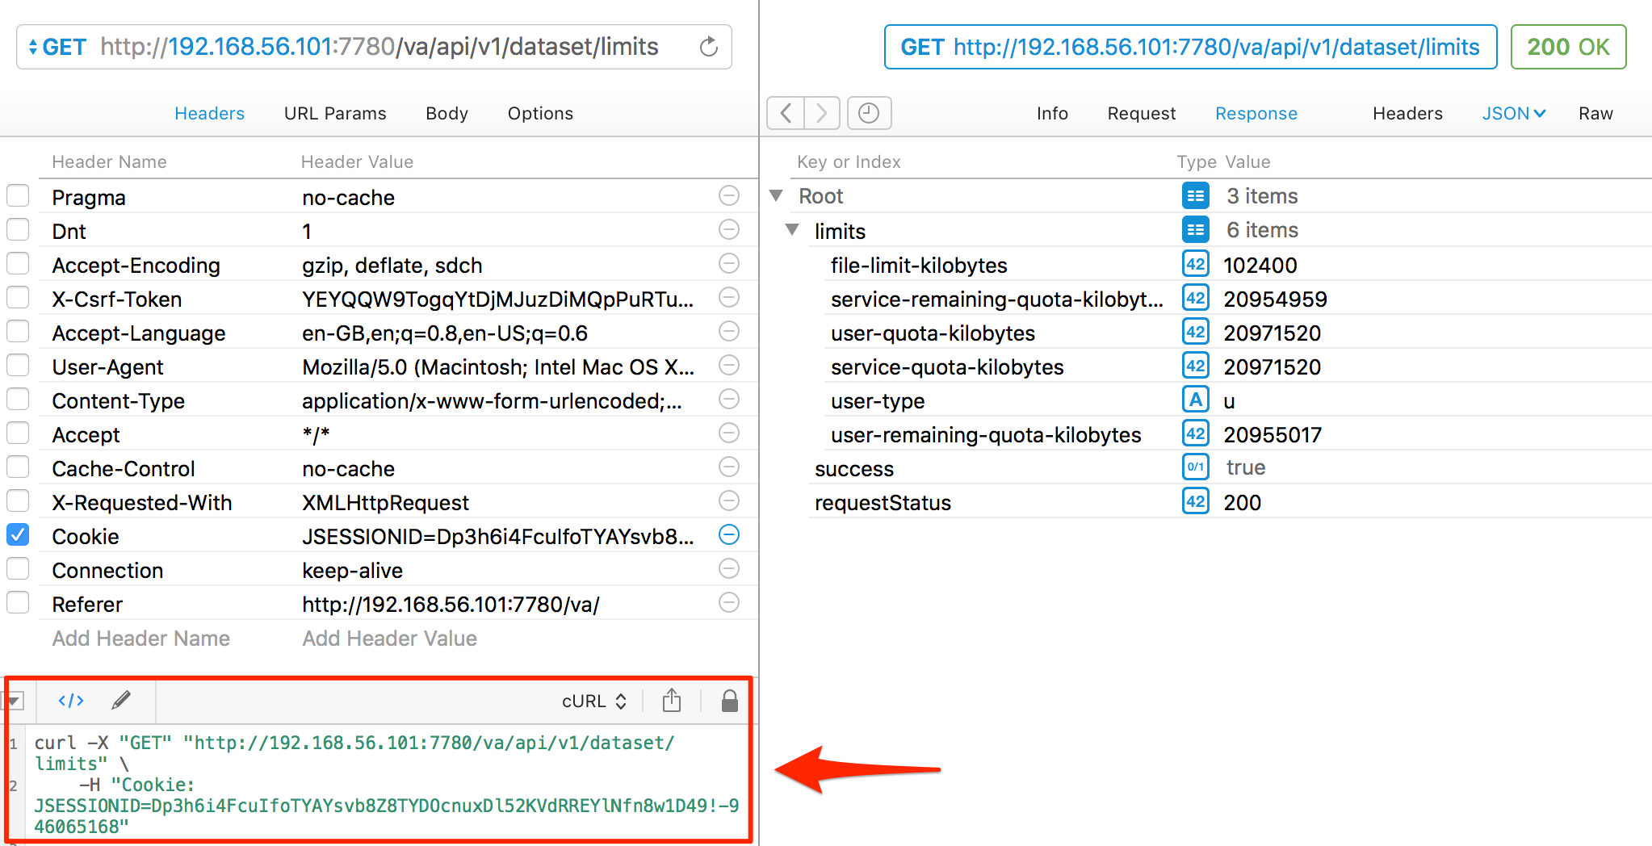
Task: Click the lock icon in code panel
Action: [729, 701]
